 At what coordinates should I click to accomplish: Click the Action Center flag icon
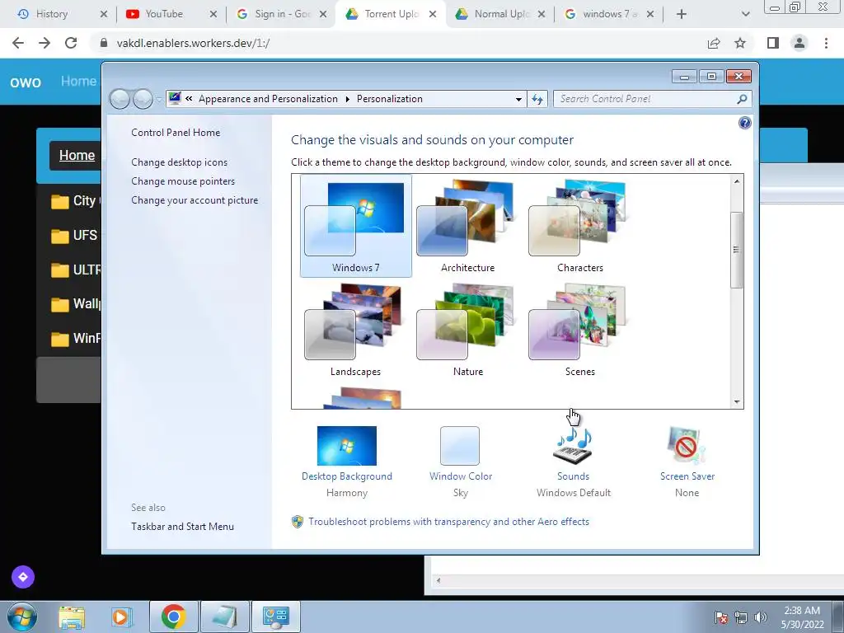tap(720, 618)
